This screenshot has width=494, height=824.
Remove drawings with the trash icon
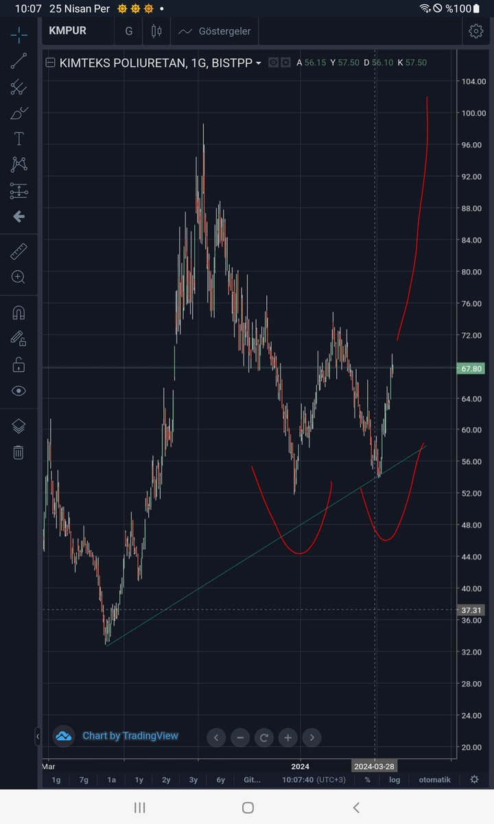[19, 452]
